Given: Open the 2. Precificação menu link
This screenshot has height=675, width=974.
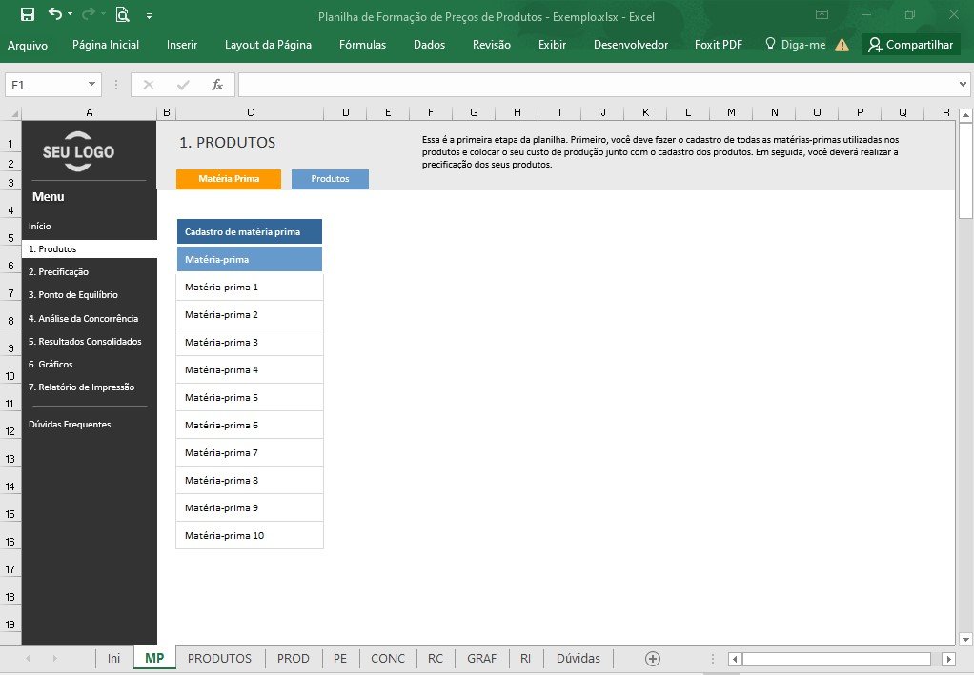Looking at the screenshot, I should point(58,271).
